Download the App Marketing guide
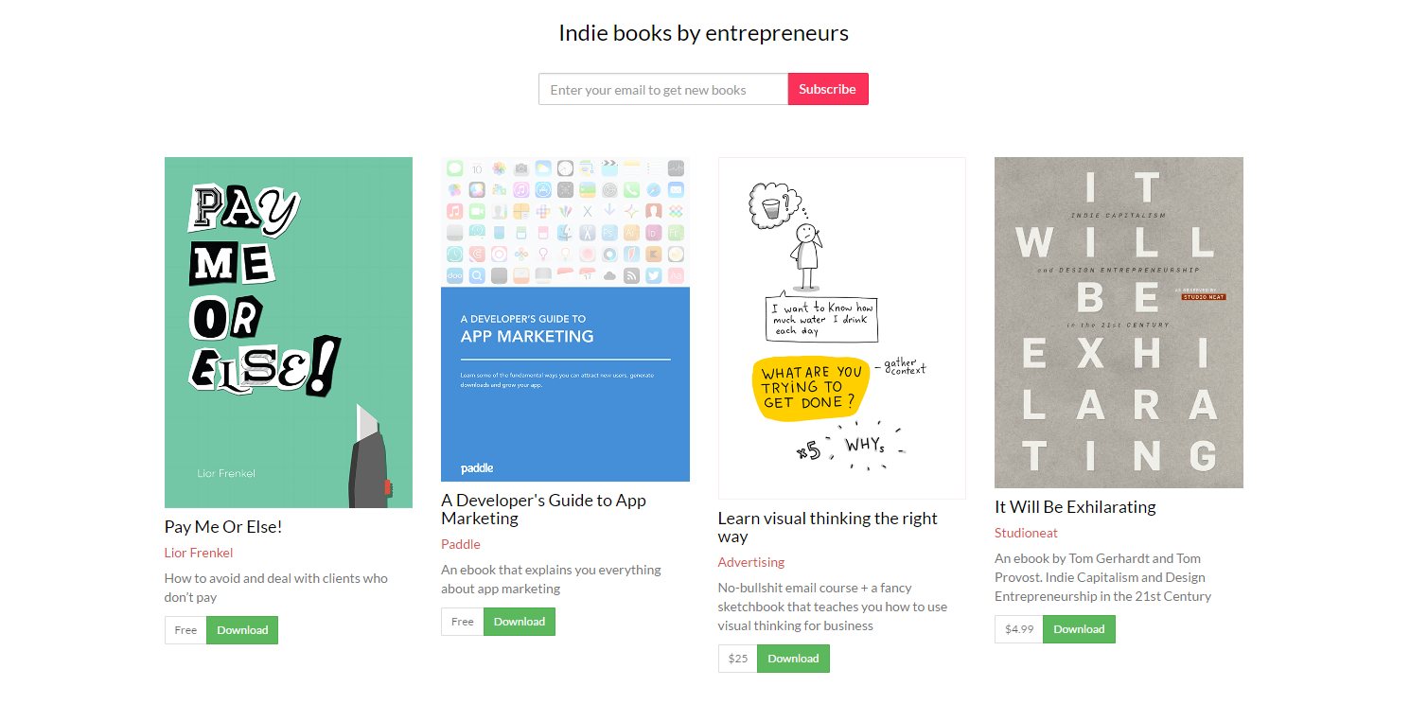This screenshot has width=1410, height=704. point(520,622)
